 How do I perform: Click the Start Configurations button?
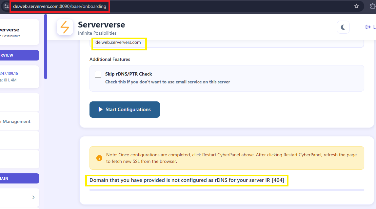[125, 110]
